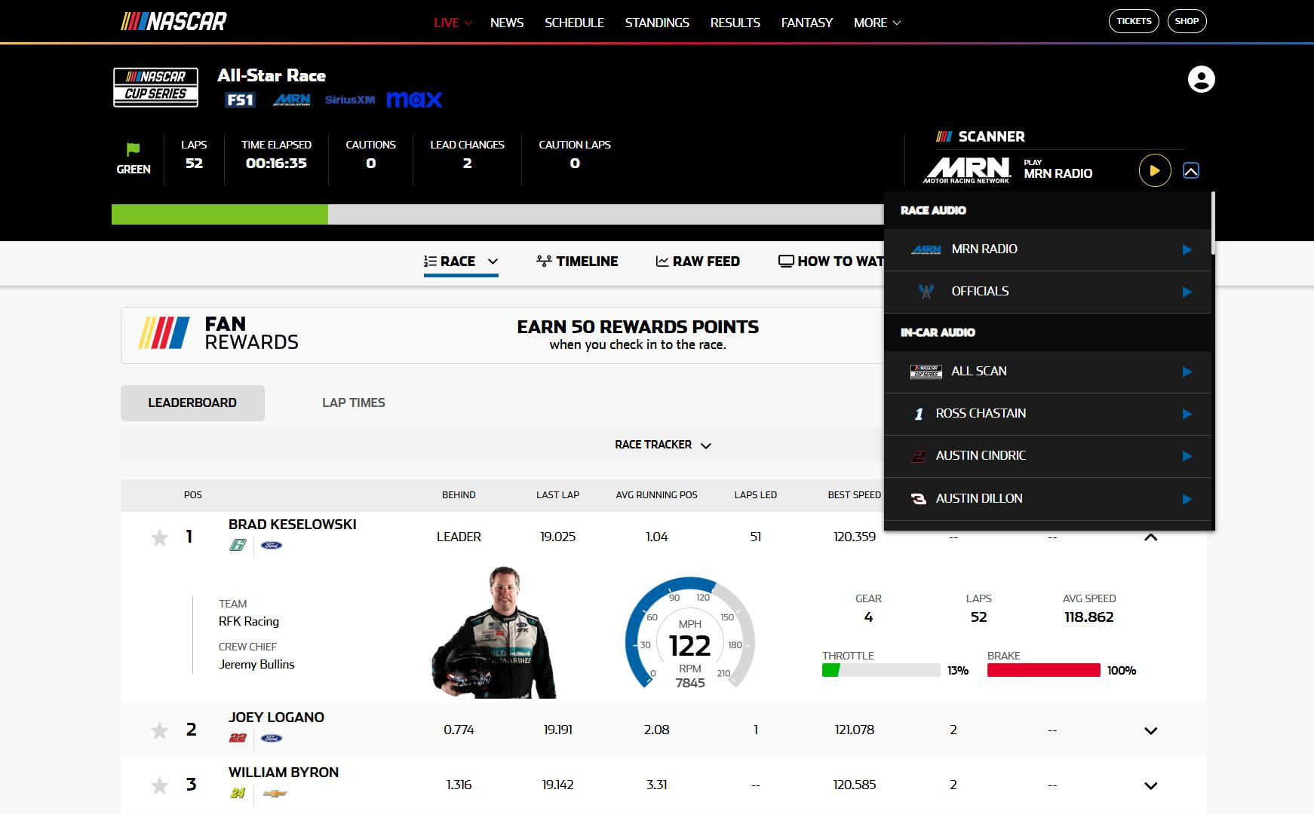The width and height of the screenshot is (1314, 814).
Task: Click Joey Logano driver name
Action: click(277, 717)
